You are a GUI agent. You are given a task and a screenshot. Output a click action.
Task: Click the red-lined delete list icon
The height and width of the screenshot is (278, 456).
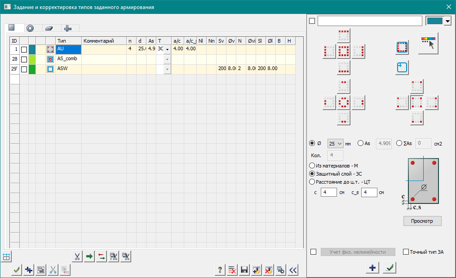tap(232, 270)
